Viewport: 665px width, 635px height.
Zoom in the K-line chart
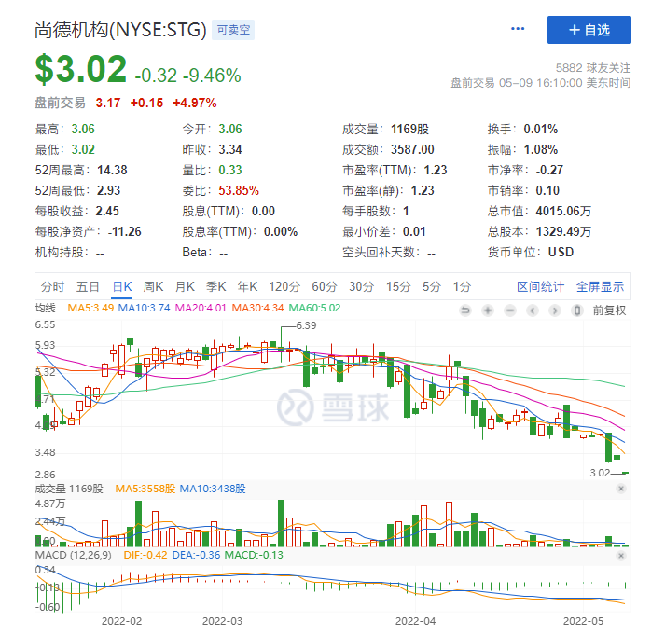(486, 310)
